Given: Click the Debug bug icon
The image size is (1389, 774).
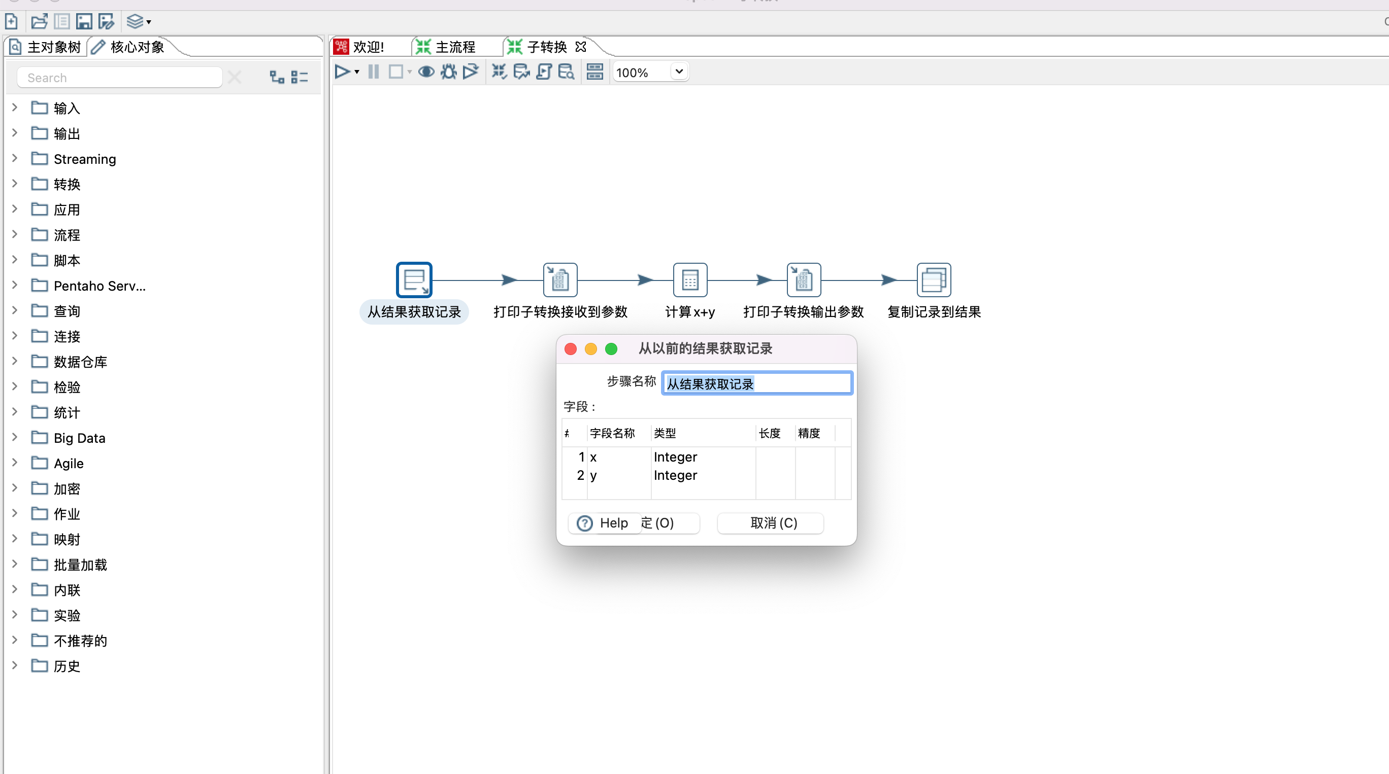Looking at the screenshot, I should pos(448,72).
